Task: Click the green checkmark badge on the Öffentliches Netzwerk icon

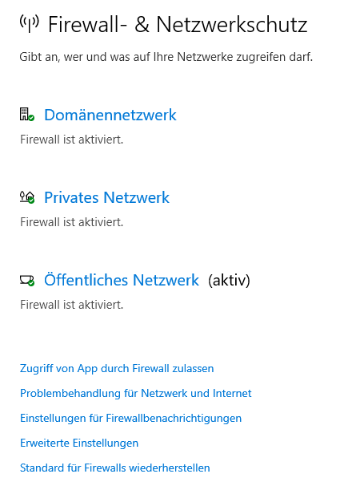Action: click(x=31, y=283)
